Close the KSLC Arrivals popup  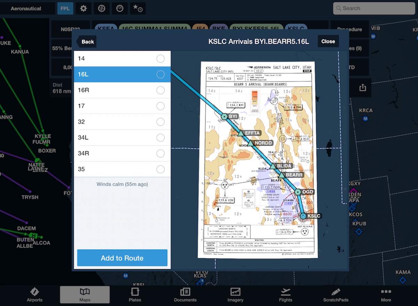click(328, 41)
